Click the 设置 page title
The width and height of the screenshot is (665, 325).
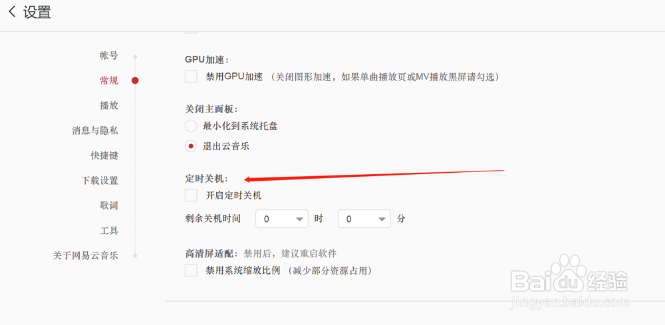[x=37, y=12]
